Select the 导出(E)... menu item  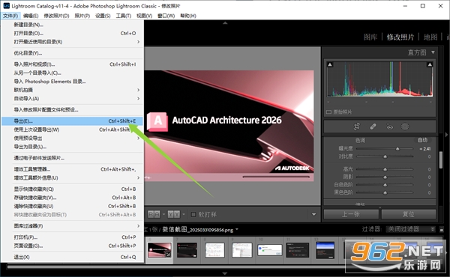click(72, 121)
